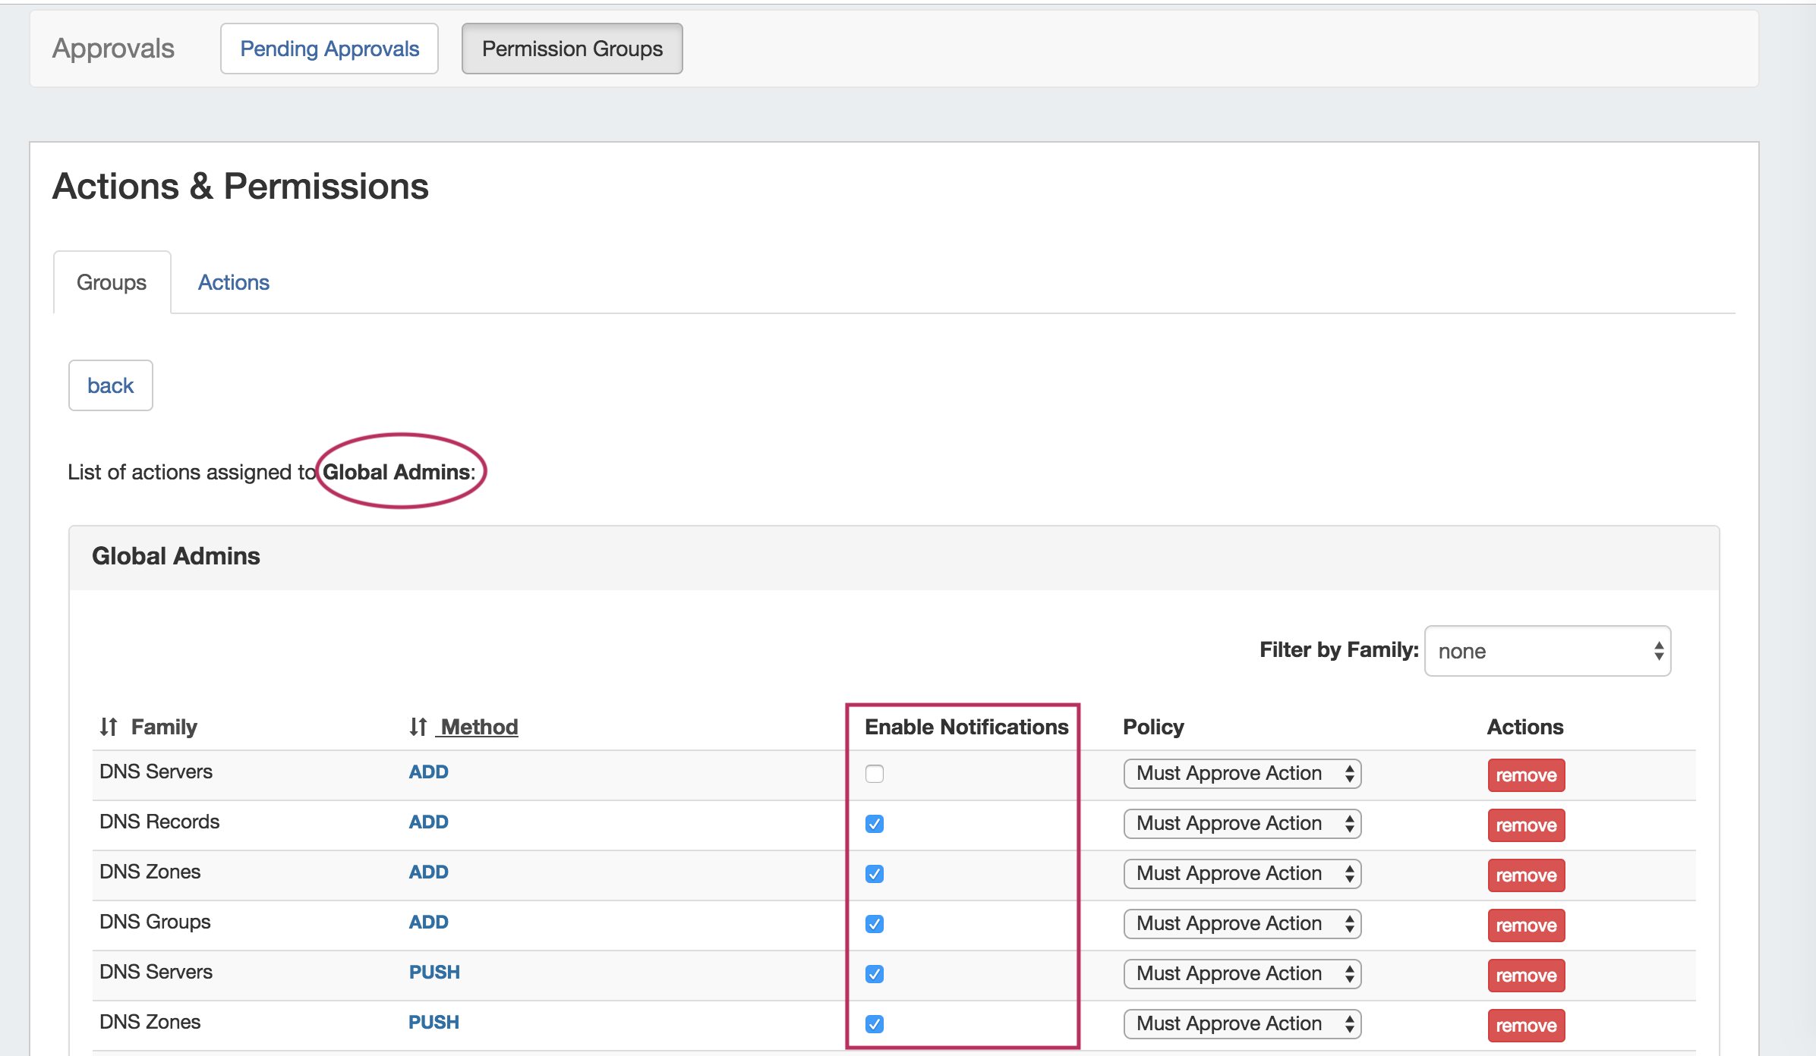Click the Permission Groups button
Image resolution: width=1816 pixels, height=1056 pixels.
(572, 49)
